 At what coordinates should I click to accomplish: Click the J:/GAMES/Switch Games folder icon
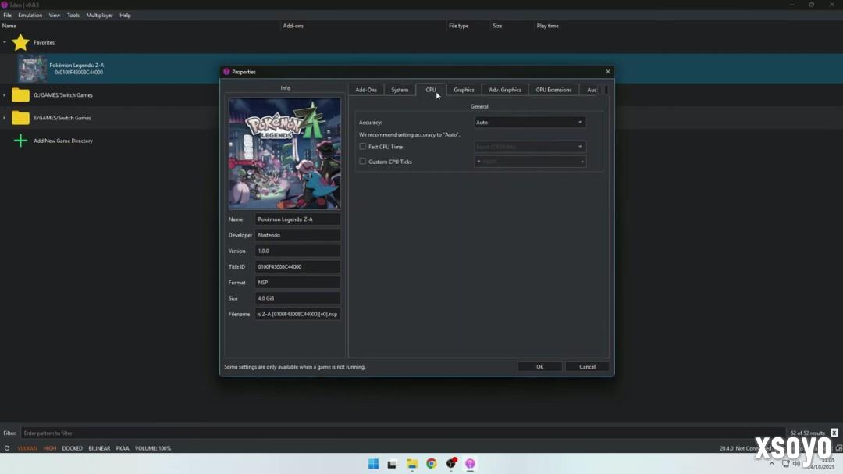pos(20,118)
